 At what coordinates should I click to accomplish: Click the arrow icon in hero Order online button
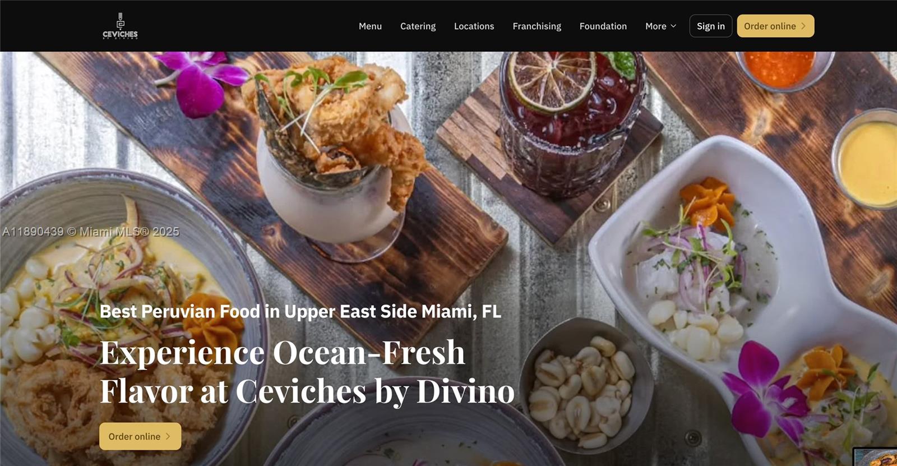coord(168,436)
